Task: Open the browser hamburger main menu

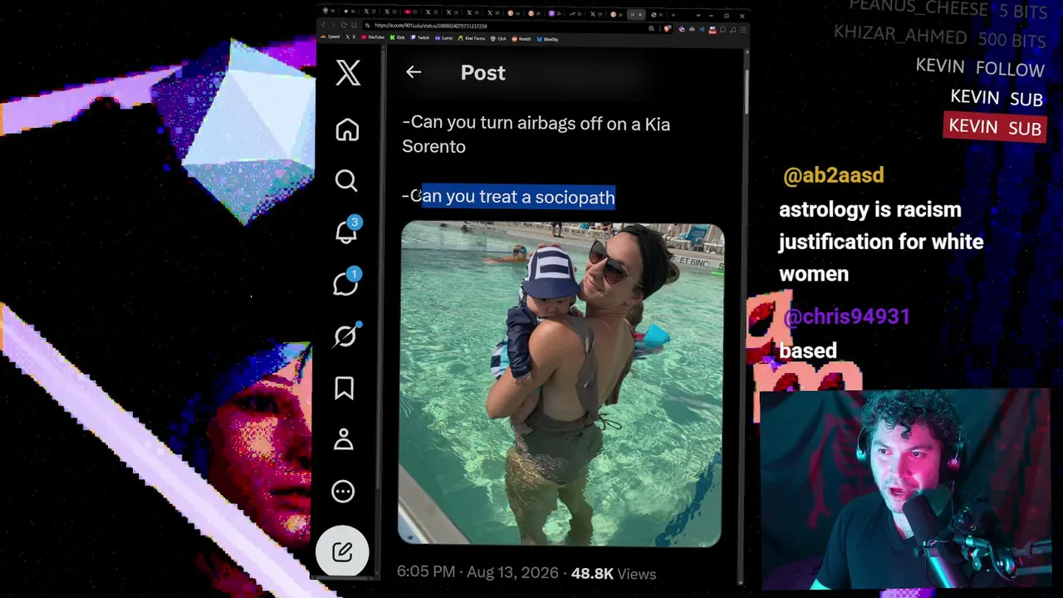Action: 742,29
